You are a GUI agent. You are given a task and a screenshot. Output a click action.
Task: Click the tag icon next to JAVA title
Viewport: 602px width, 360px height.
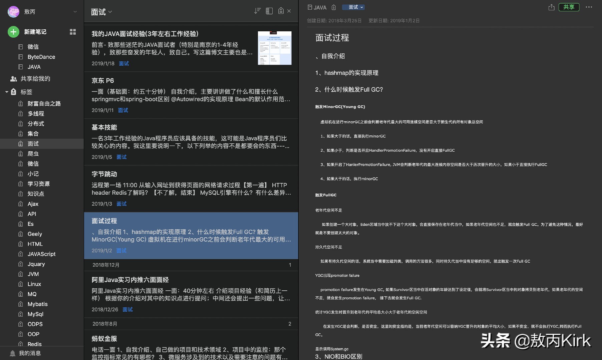pos(333,7)
